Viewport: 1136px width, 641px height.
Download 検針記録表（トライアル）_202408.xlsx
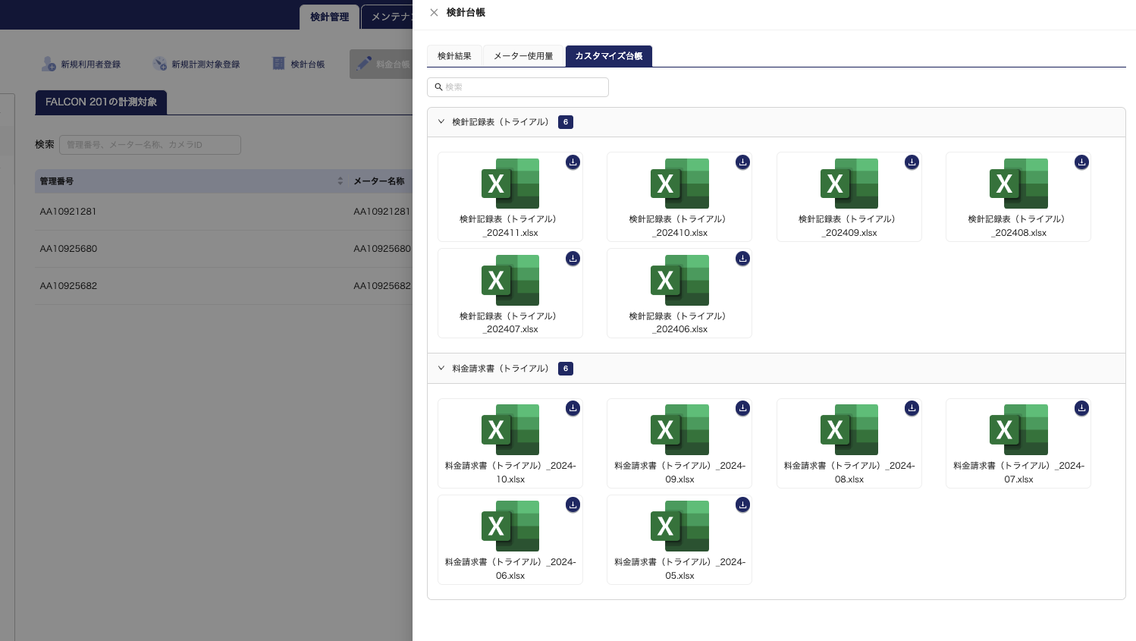pyautogui.click(x=1081, y=162)
